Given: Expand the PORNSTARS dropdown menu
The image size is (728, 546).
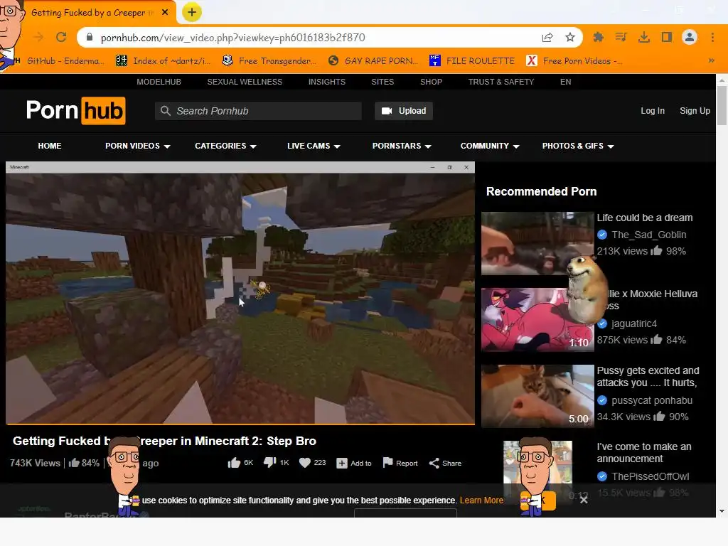Looking at the screenshot, I should pos(402,146).
